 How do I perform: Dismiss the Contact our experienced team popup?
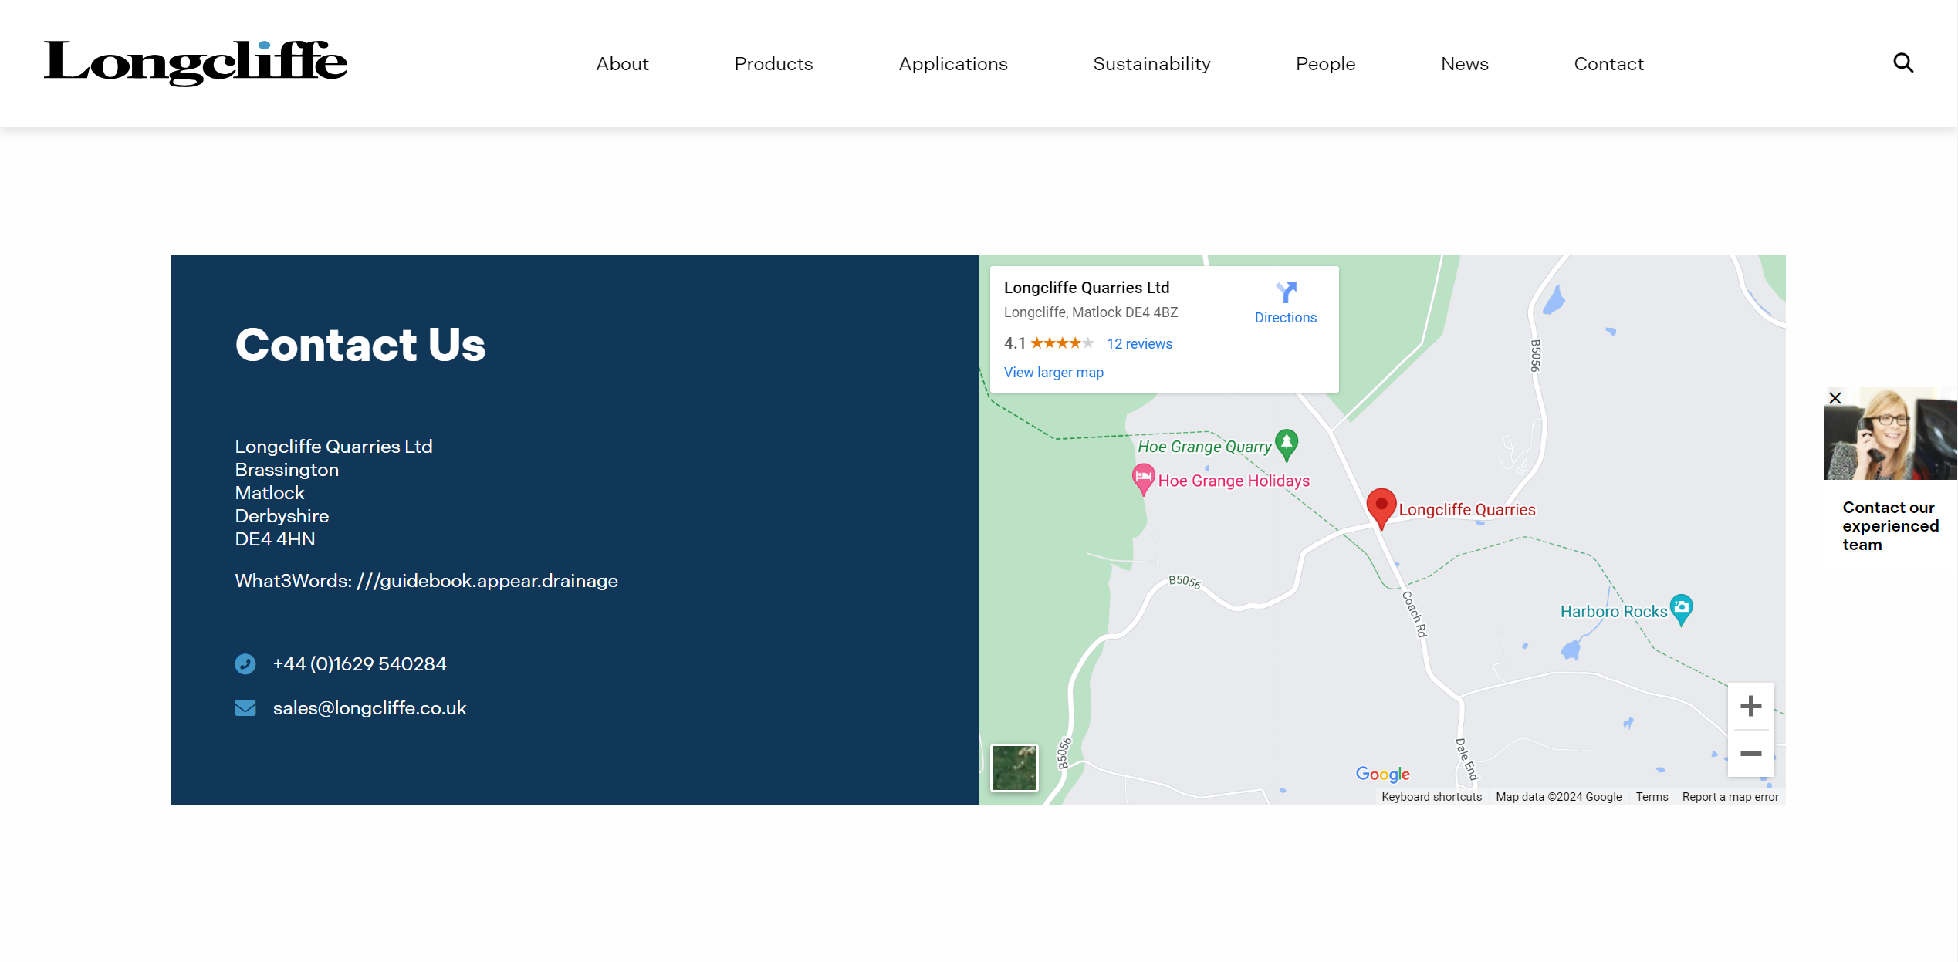[x=1835, y=397]
